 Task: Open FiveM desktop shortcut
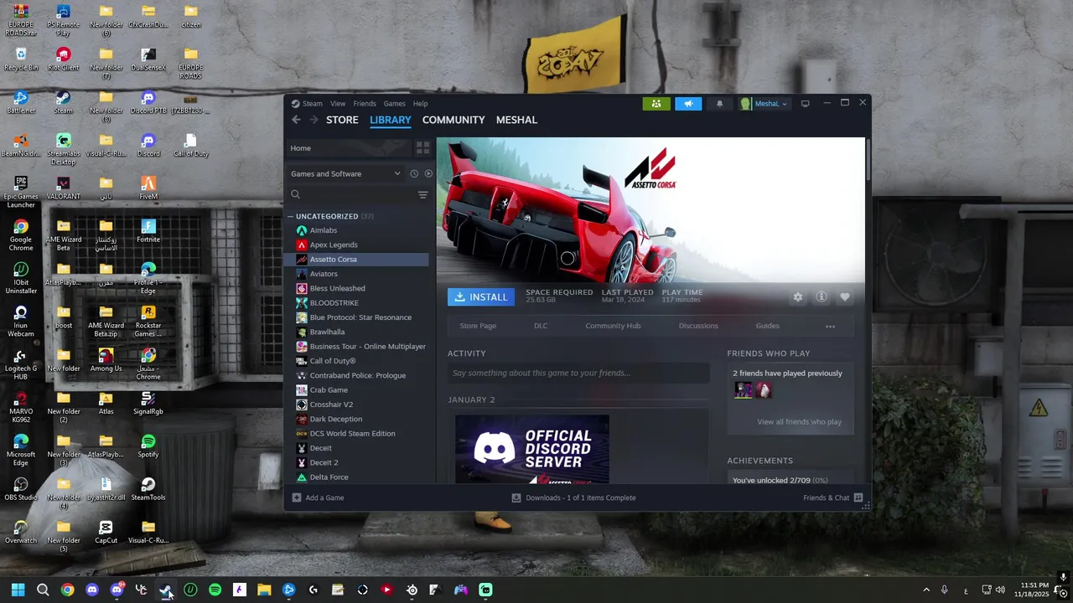point(148,188)
